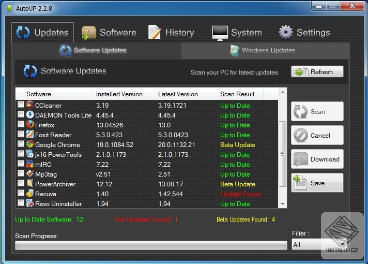Click the Firefox icon in list

[30, 124]
